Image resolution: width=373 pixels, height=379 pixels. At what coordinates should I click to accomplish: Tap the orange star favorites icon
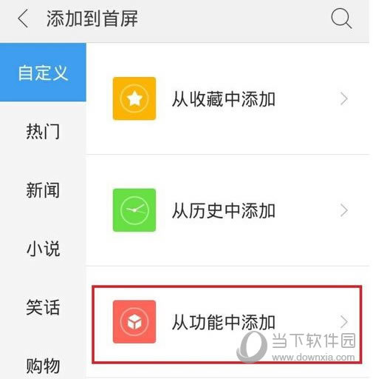point(134,98)
